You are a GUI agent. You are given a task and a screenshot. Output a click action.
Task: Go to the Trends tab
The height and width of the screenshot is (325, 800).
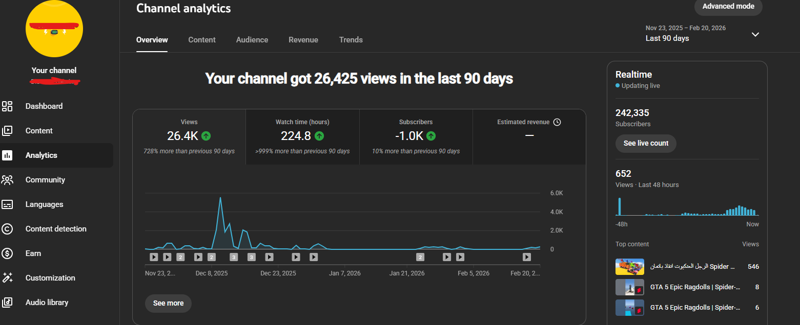click(x=351, y=40)
